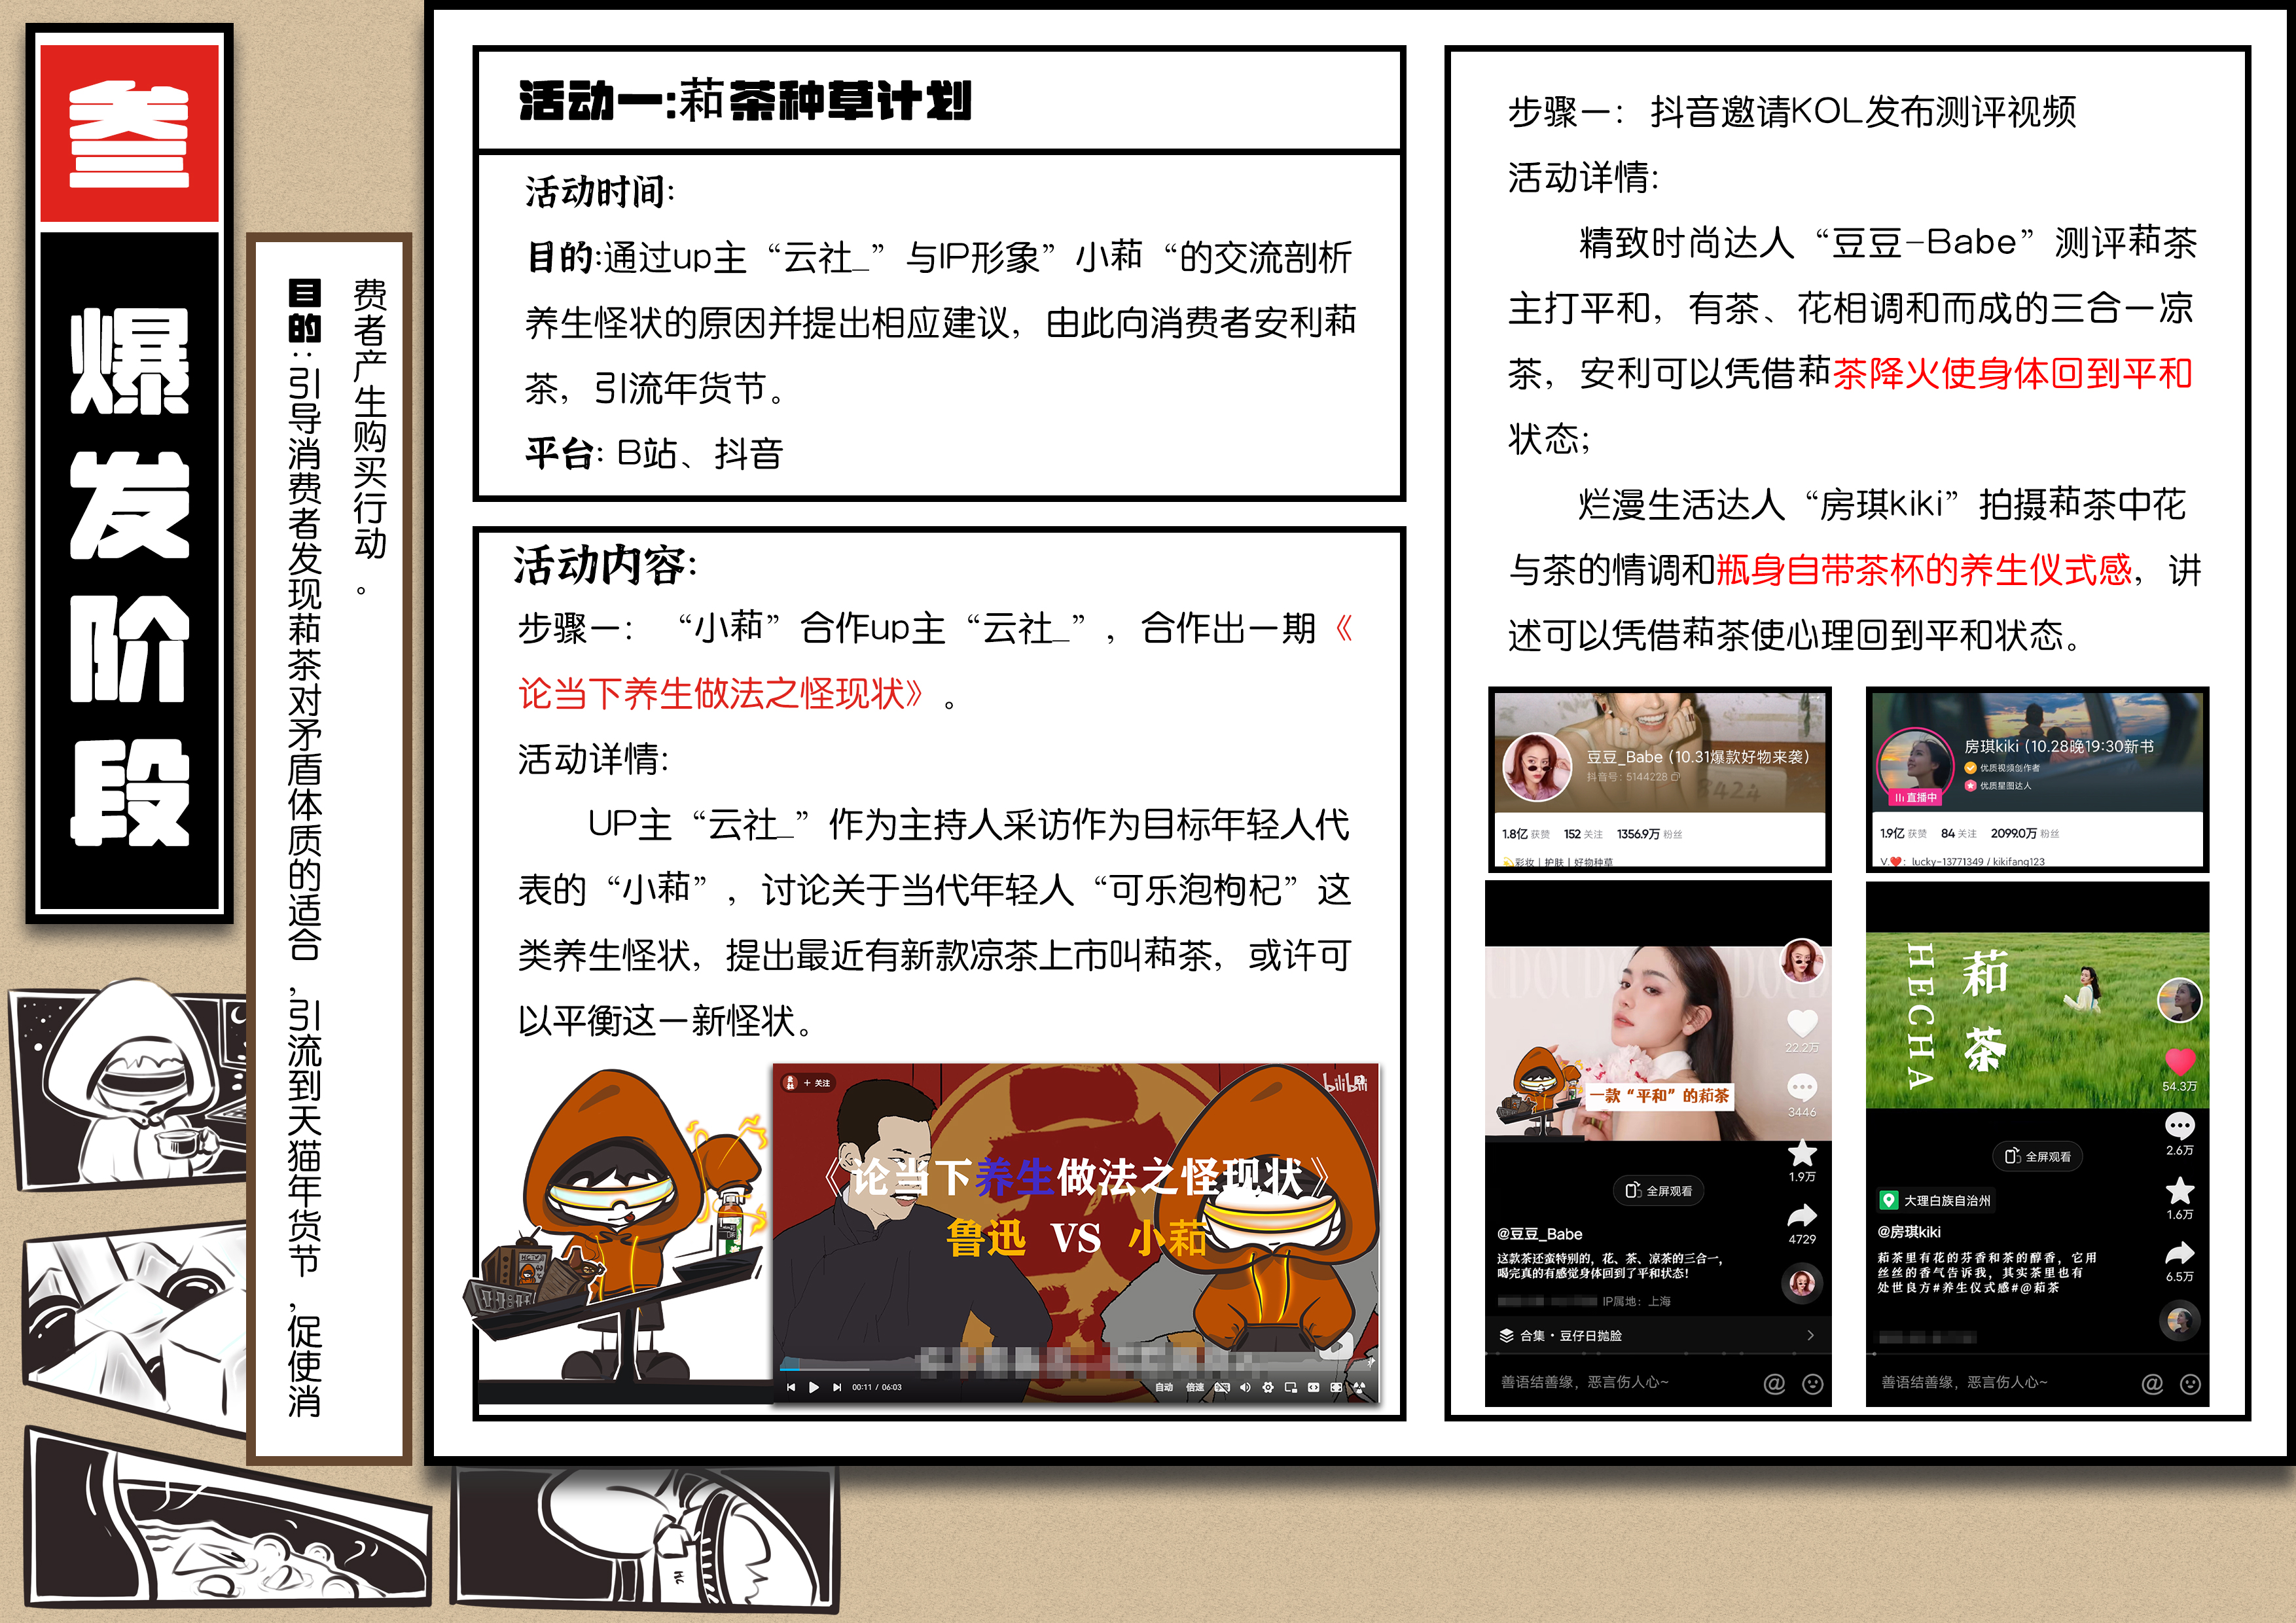Copy the 抖音号 5144228 icon
Screen dimensions: 2296x1623
pyautogui.click(x=1675, y=776)
